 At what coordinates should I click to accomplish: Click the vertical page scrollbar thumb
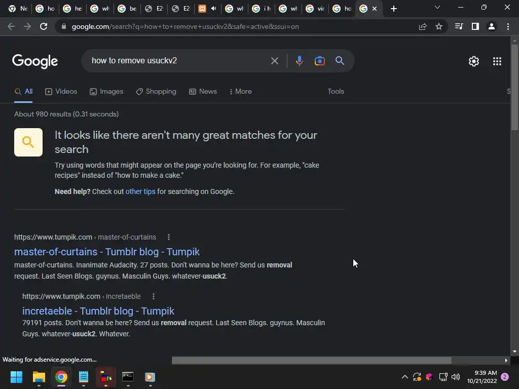[x=514, y=87]
